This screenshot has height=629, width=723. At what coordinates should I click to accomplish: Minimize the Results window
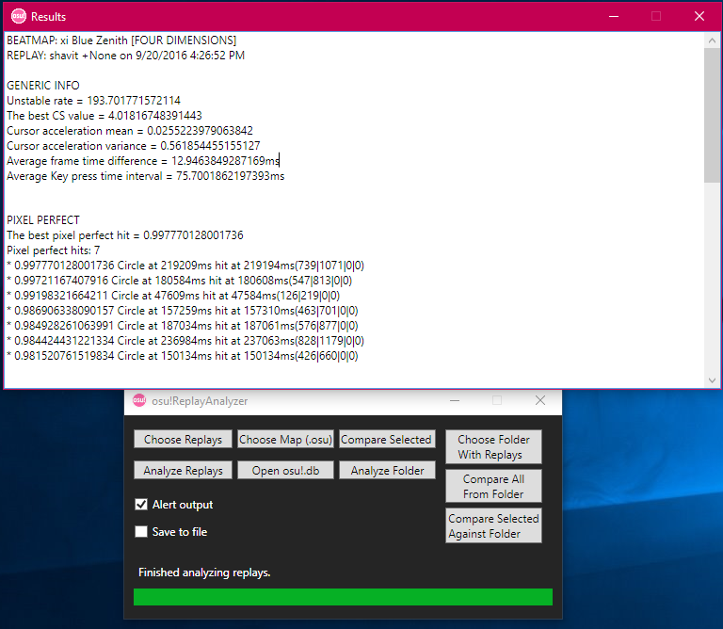614,16
